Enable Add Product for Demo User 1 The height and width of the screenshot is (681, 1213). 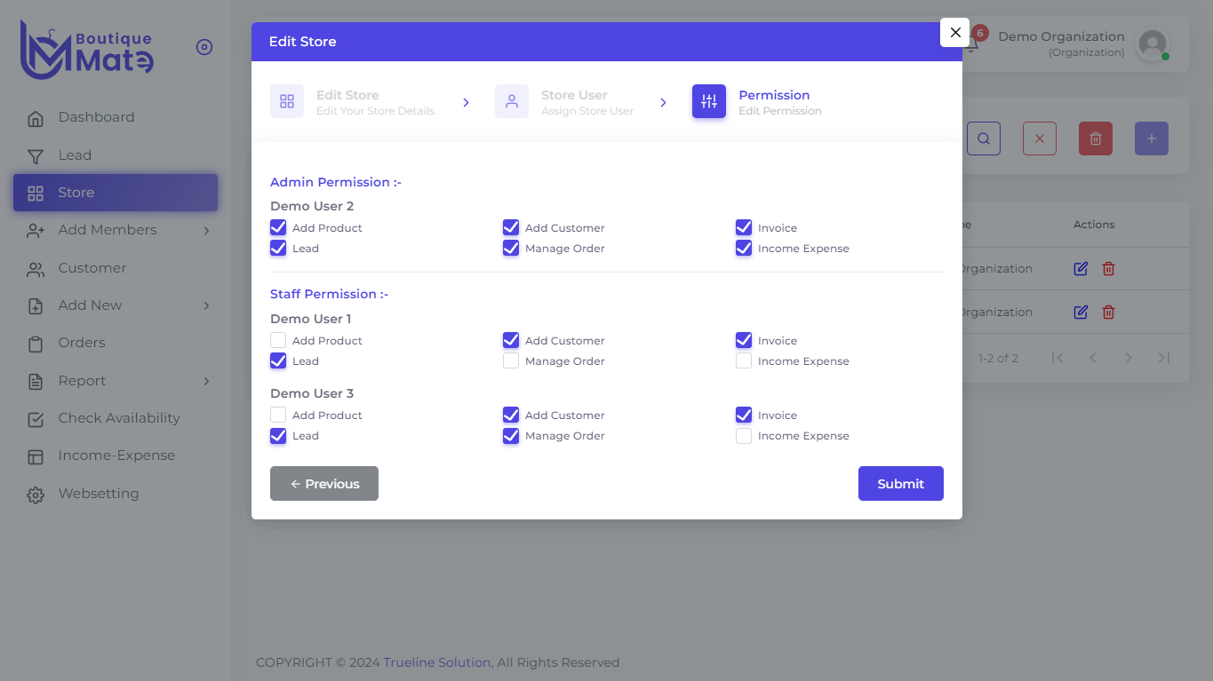(278, 340)
